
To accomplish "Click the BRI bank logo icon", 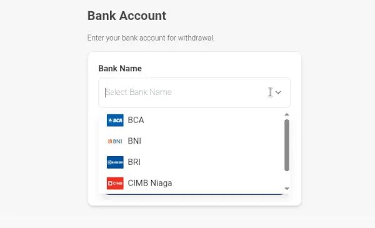I will 115,162.
